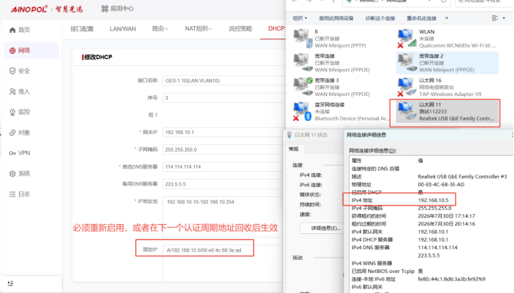
Task: Click 诊断这个连接 toolbar command
Action: pos(381,18)
